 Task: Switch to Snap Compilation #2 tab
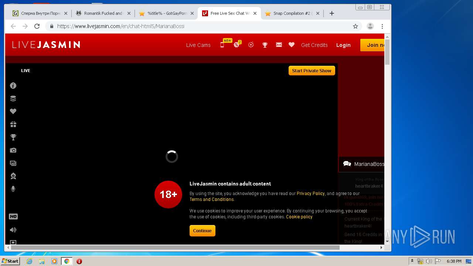292,13
